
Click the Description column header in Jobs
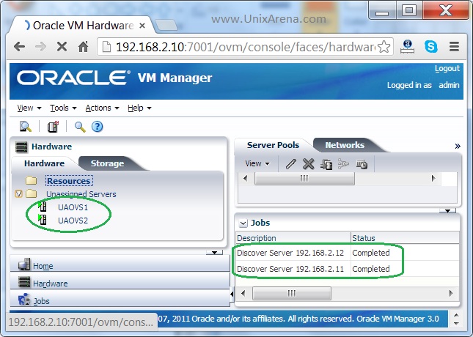[293, 238]
